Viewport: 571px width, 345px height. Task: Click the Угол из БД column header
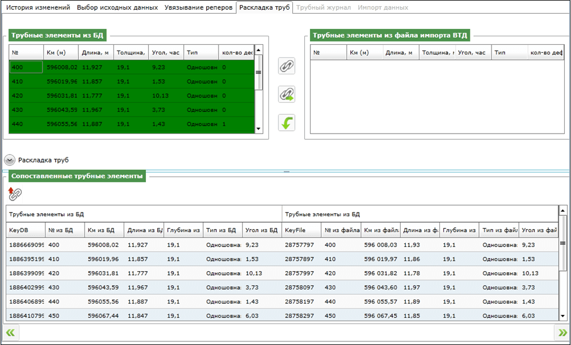tap(262, 230)
